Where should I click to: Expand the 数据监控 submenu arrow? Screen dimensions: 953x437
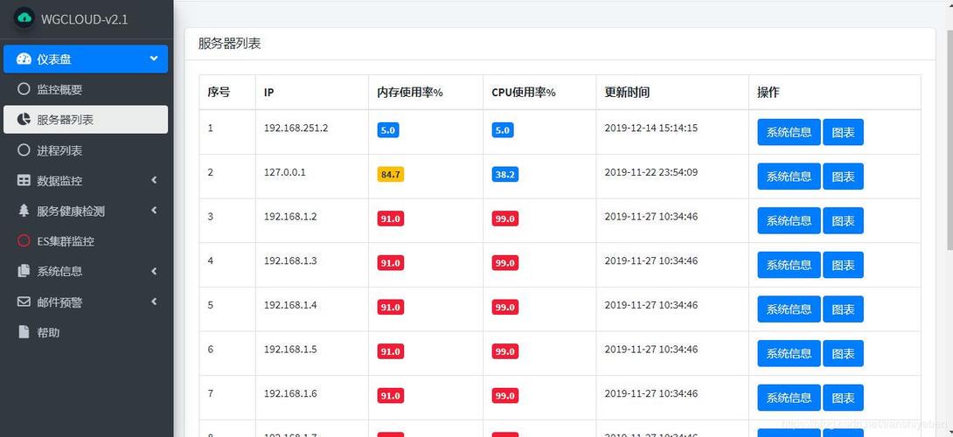pyautogui.click(x=154, y=181)
